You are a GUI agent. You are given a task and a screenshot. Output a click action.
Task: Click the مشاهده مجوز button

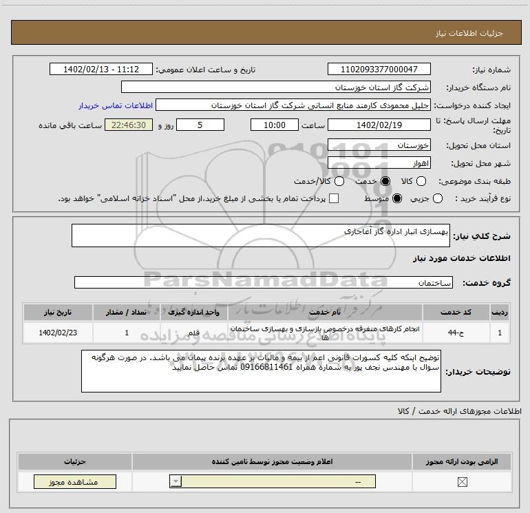point(75,481)
